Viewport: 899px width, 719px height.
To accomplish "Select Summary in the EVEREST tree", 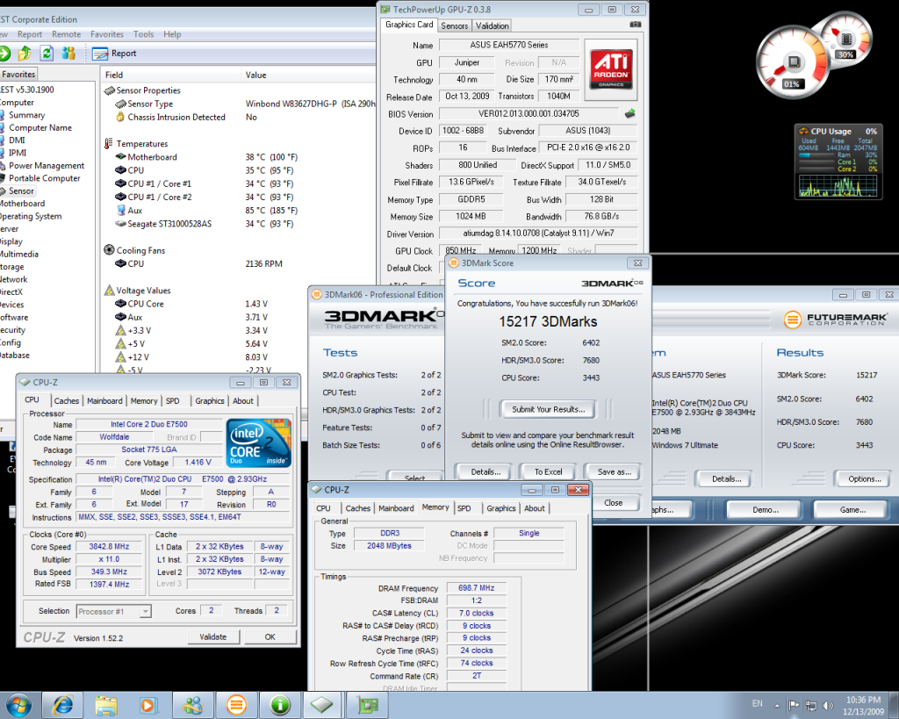I will 26,115.
